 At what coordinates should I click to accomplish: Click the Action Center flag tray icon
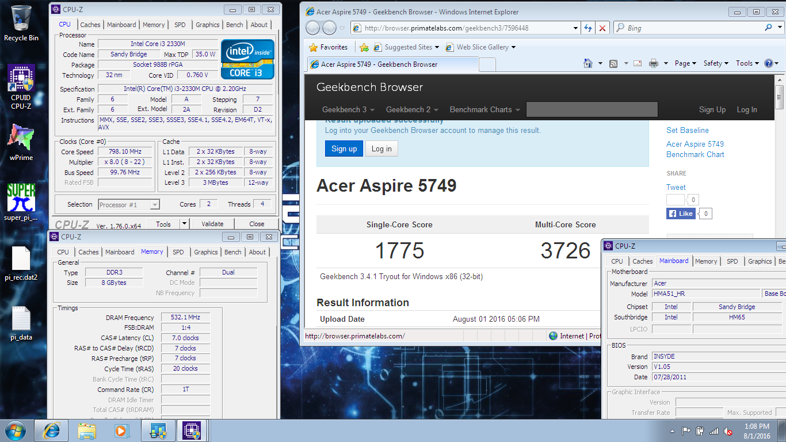[686, 431]
